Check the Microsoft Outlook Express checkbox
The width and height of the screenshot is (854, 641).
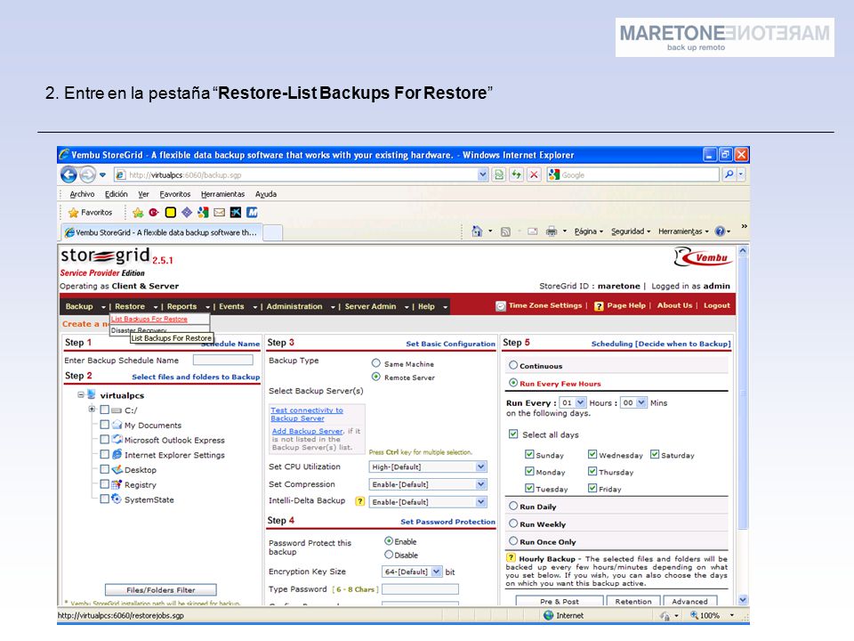coord(105,439)
